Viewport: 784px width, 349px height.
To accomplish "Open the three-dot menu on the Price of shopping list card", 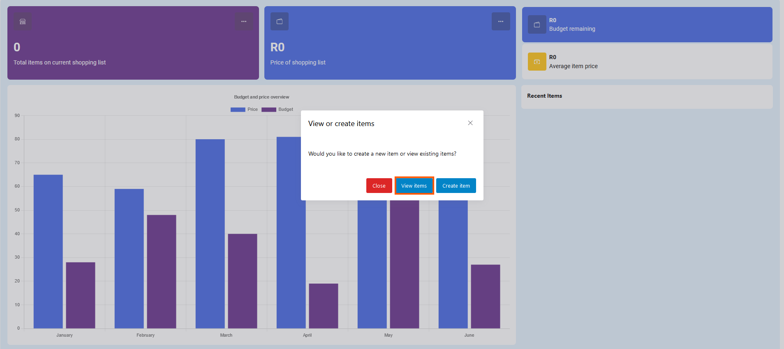I will click(x=501, y=21).
